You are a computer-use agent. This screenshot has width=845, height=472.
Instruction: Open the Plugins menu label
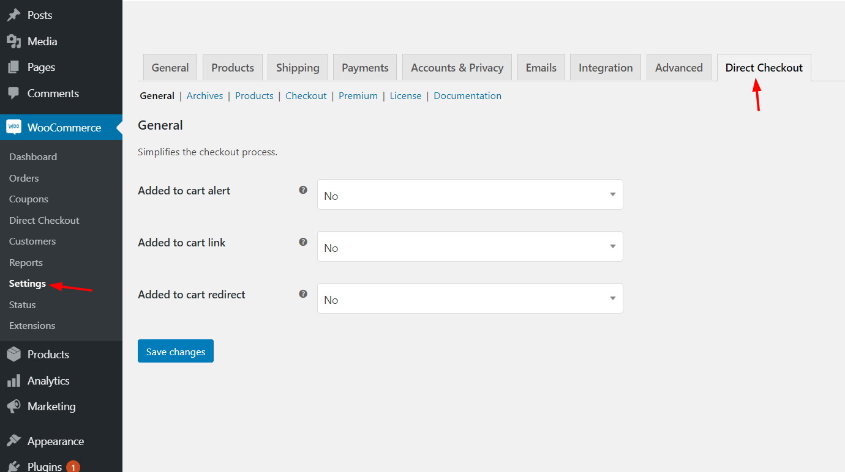[45, 467]
